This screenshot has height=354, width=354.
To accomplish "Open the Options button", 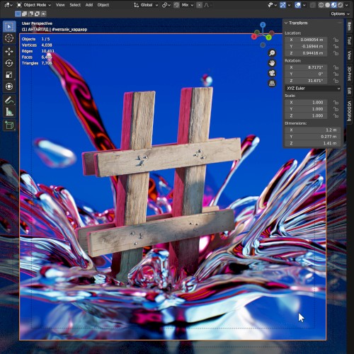I will click(x=340, y=13).
